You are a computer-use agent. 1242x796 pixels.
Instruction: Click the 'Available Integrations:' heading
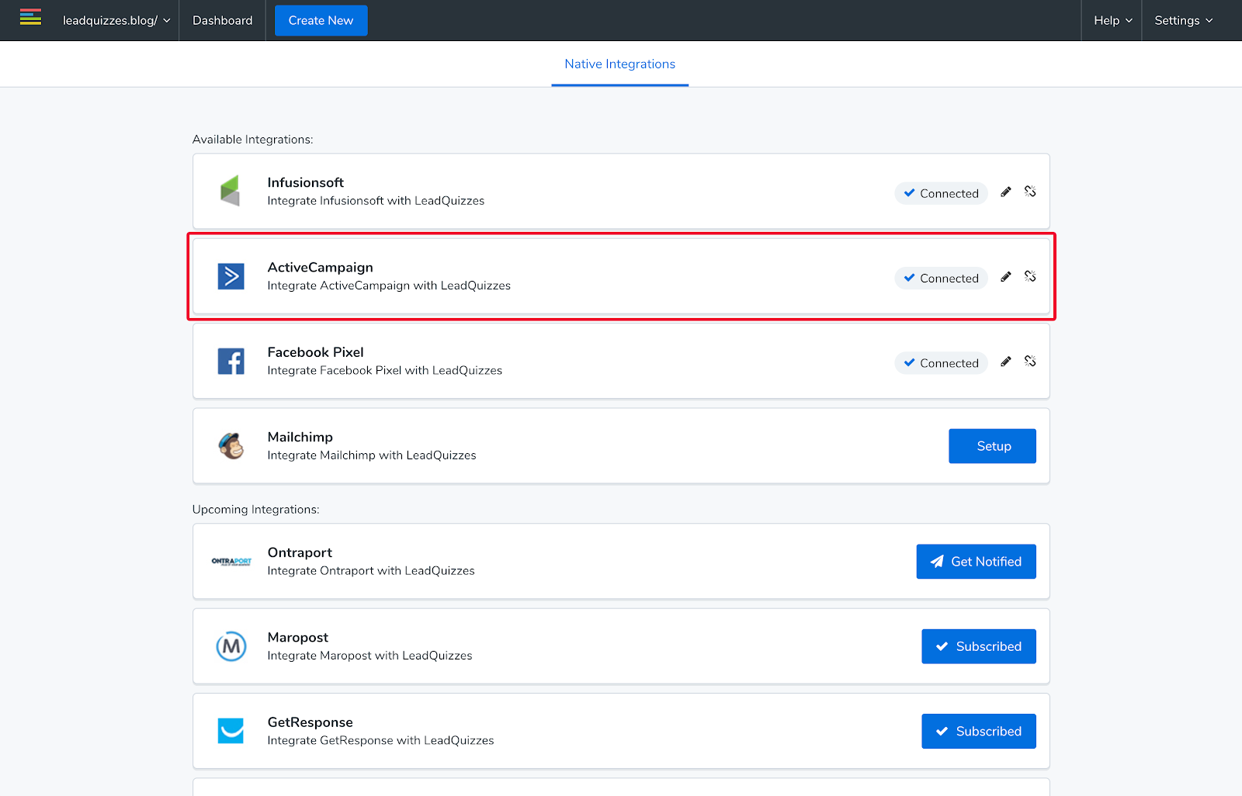[x=253, y=140]
